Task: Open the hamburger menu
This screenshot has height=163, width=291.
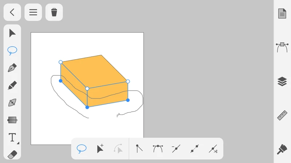Action: 33,12
